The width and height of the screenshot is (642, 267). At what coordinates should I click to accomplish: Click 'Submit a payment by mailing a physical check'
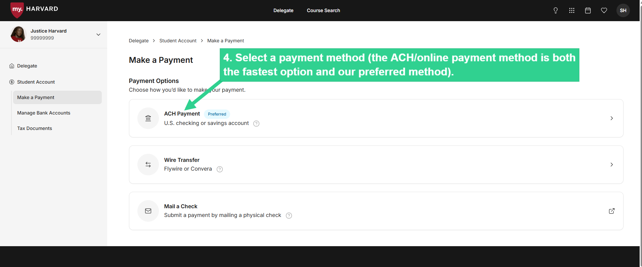pos(223,215)
